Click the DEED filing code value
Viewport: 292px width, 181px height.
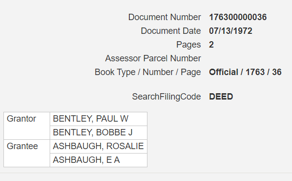[221, 97]
